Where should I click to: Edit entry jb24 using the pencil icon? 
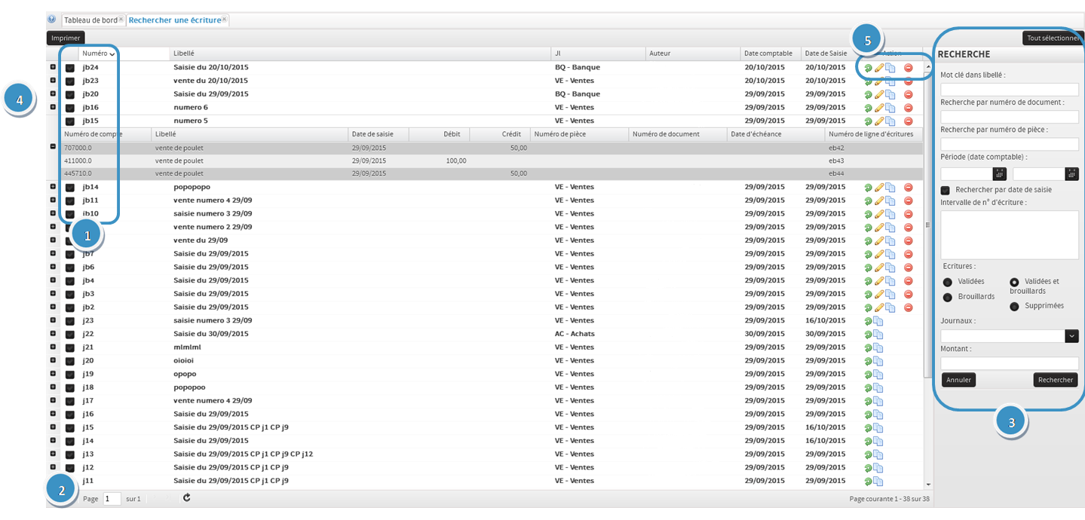[878, 67]
